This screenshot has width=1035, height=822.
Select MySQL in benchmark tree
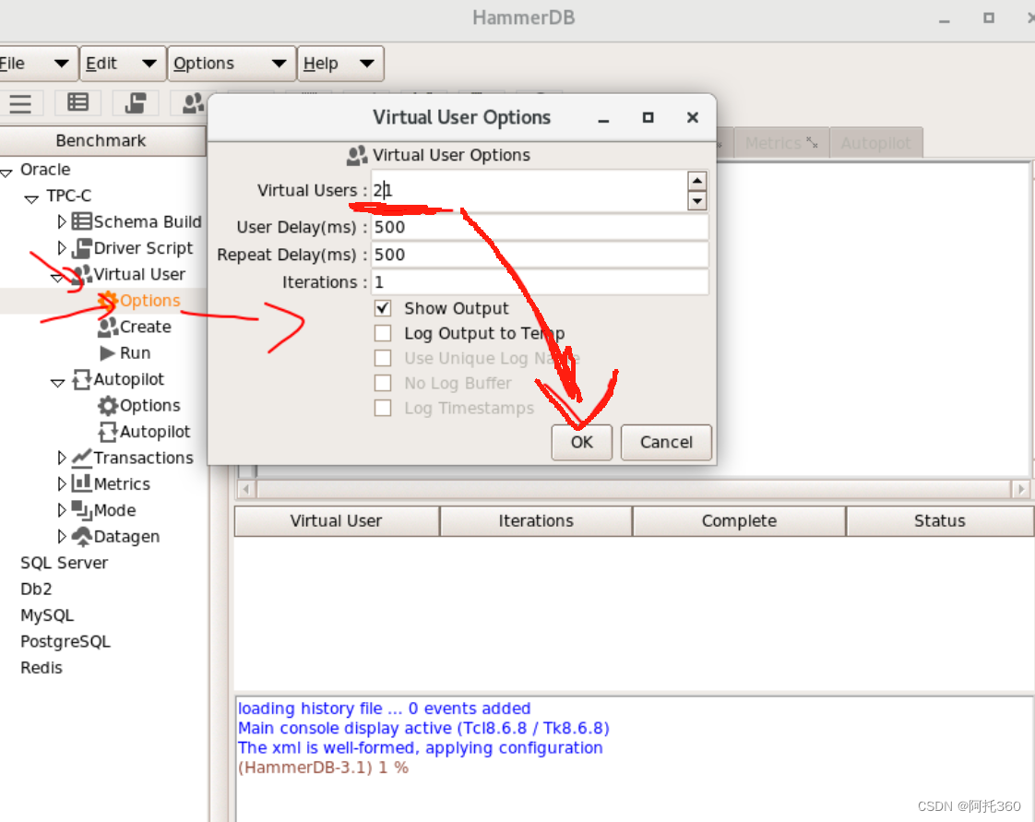click(x=47, y=615)
